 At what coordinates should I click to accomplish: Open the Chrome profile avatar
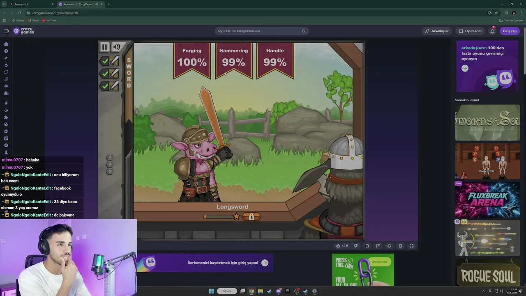514,13
